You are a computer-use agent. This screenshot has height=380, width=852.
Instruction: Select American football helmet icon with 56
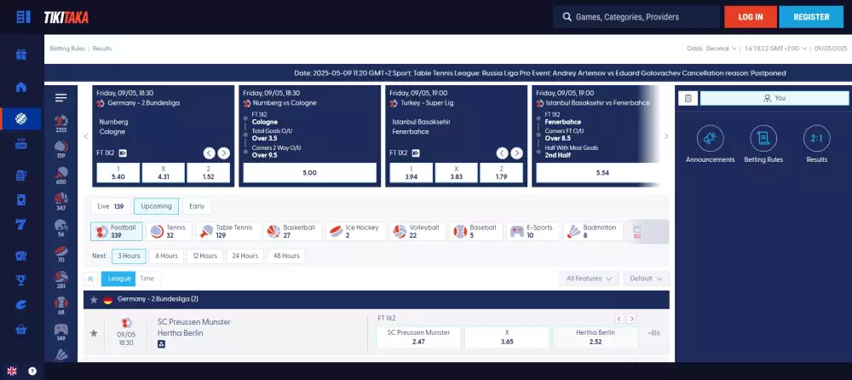(60, 227)
